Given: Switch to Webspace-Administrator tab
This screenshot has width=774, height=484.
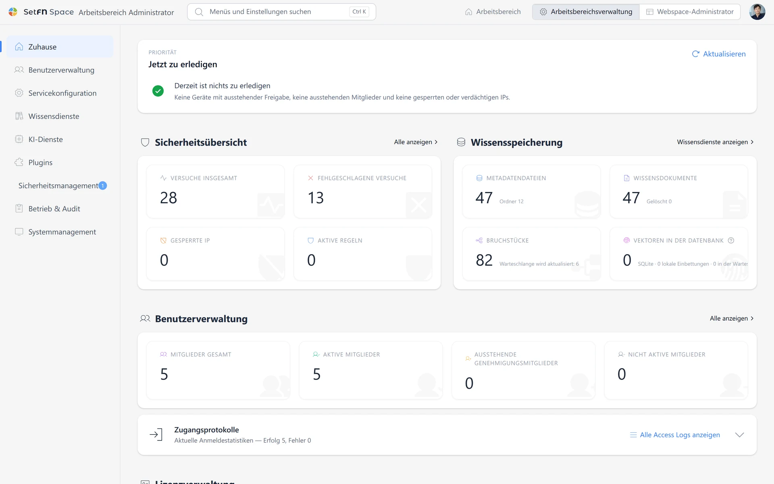Looking at the screenshot, I should (690, 12).
